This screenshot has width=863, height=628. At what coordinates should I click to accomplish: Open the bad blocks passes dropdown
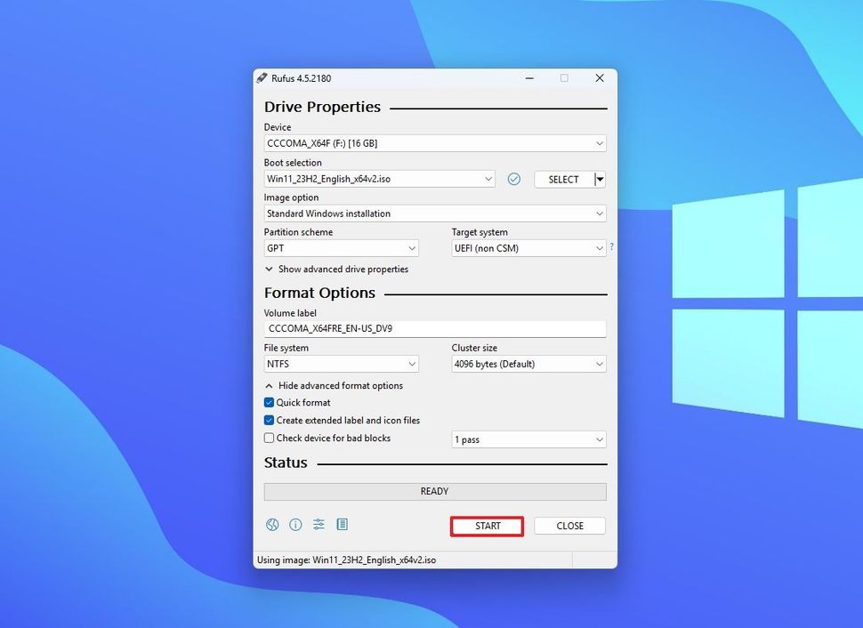(528, 439)
